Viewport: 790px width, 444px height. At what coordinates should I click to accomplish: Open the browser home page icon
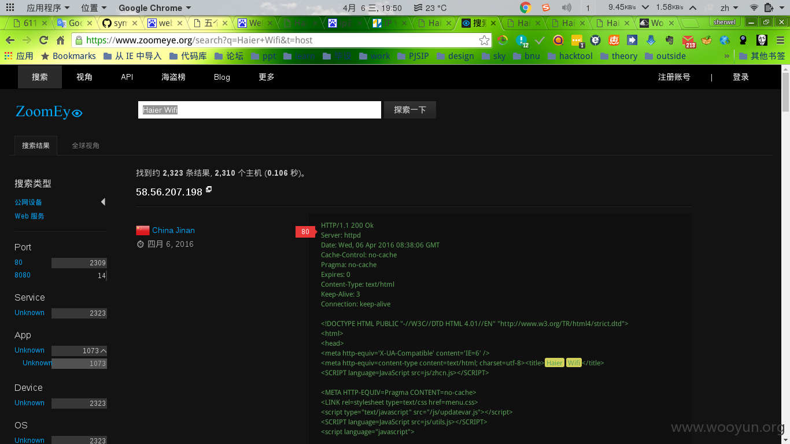pyautogui.click(x=60, y=40)
